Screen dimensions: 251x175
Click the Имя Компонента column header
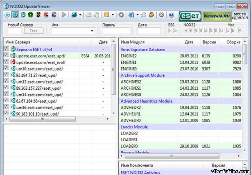pos(161,165)
